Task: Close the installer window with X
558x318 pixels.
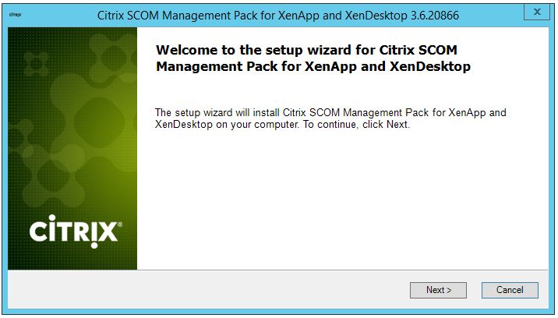Action: coord(536,12)
